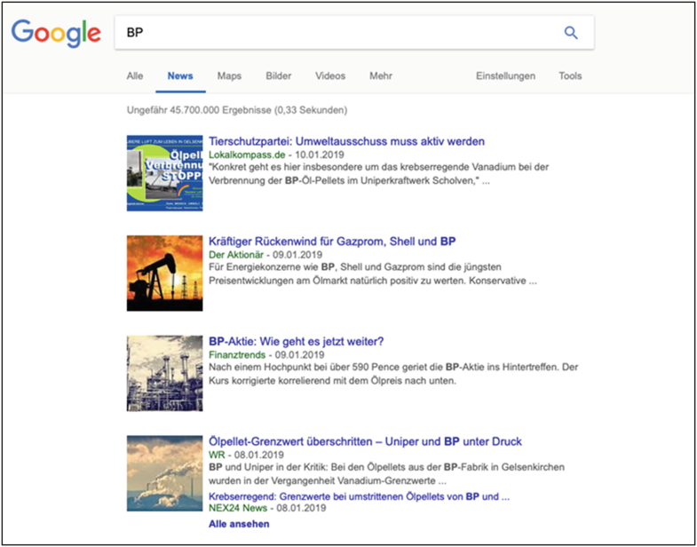Click the Finanztrends source name

point(237,355)
